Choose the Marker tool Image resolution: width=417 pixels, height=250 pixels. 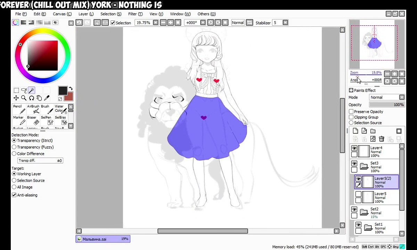pyautogui.click(x=19, y=120)
